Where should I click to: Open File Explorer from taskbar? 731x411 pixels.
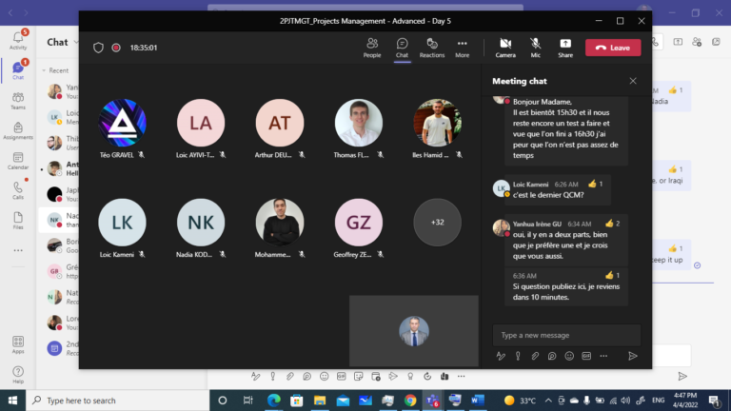click(320, 401)
